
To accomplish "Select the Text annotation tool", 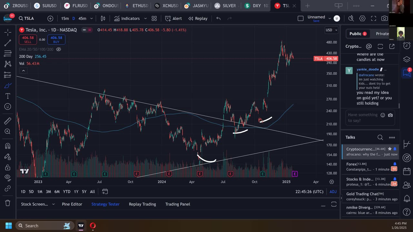I will coord(8,96).
